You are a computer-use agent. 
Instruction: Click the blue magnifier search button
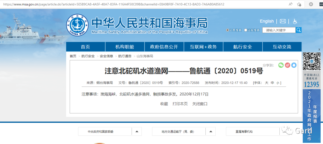point(298,30)
